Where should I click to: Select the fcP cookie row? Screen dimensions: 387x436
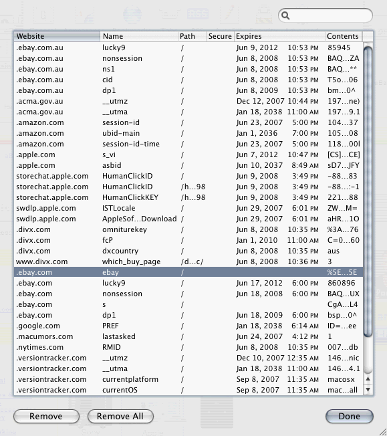click(x=188, y=240)
